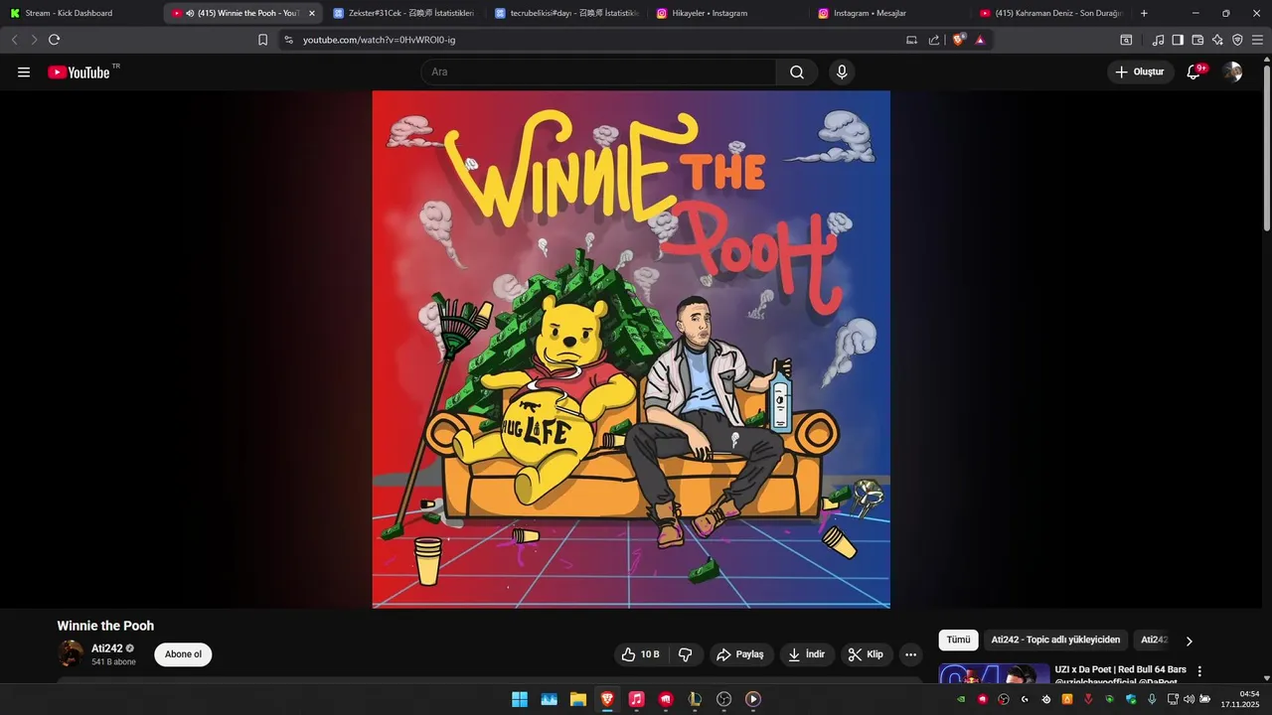
Task: Go back in browser history
Action: click(14, 40)
